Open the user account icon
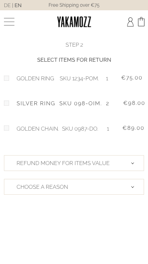Viewport: 148px width, 264px height. [x=130, y=22]
